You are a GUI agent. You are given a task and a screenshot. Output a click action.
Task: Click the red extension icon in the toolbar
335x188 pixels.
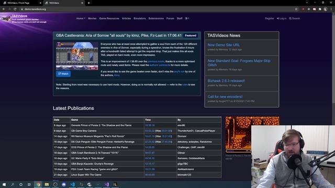(x=303, y=9)
